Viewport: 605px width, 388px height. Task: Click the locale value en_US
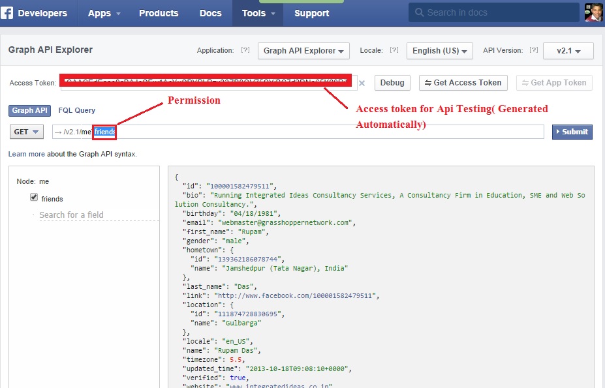point(236,341)
